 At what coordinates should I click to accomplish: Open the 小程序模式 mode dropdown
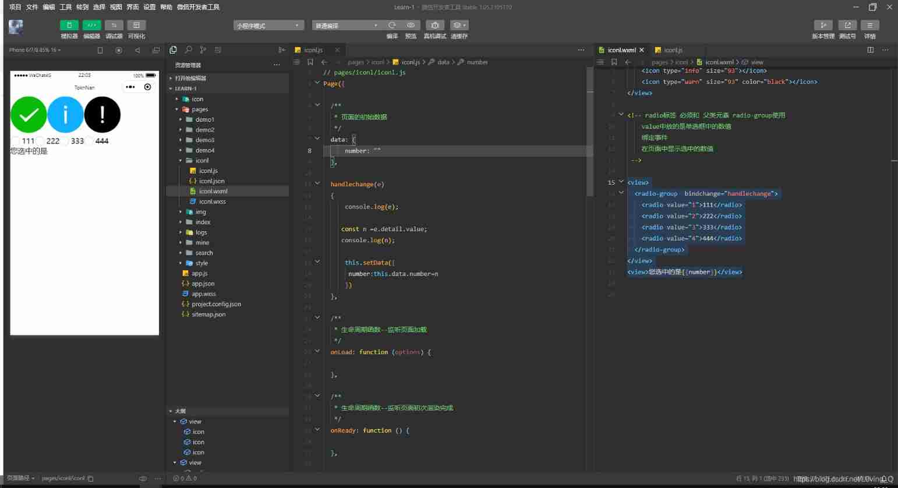269,26
